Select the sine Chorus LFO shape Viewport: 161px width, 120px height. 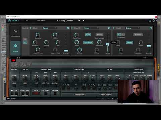119,35
